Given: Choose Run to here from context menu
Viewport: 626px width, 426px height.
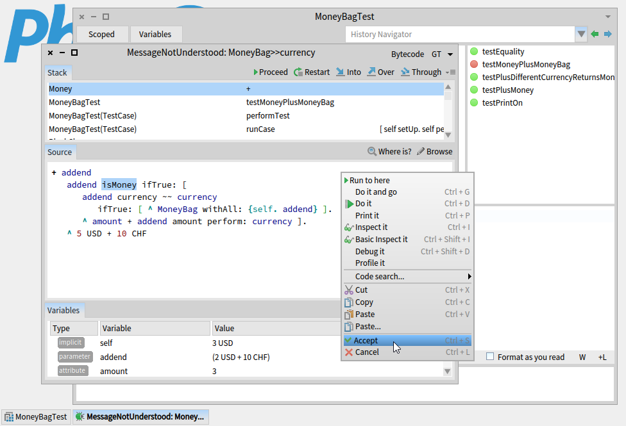Looking at the screenshot, I should [x=407, y=180].
